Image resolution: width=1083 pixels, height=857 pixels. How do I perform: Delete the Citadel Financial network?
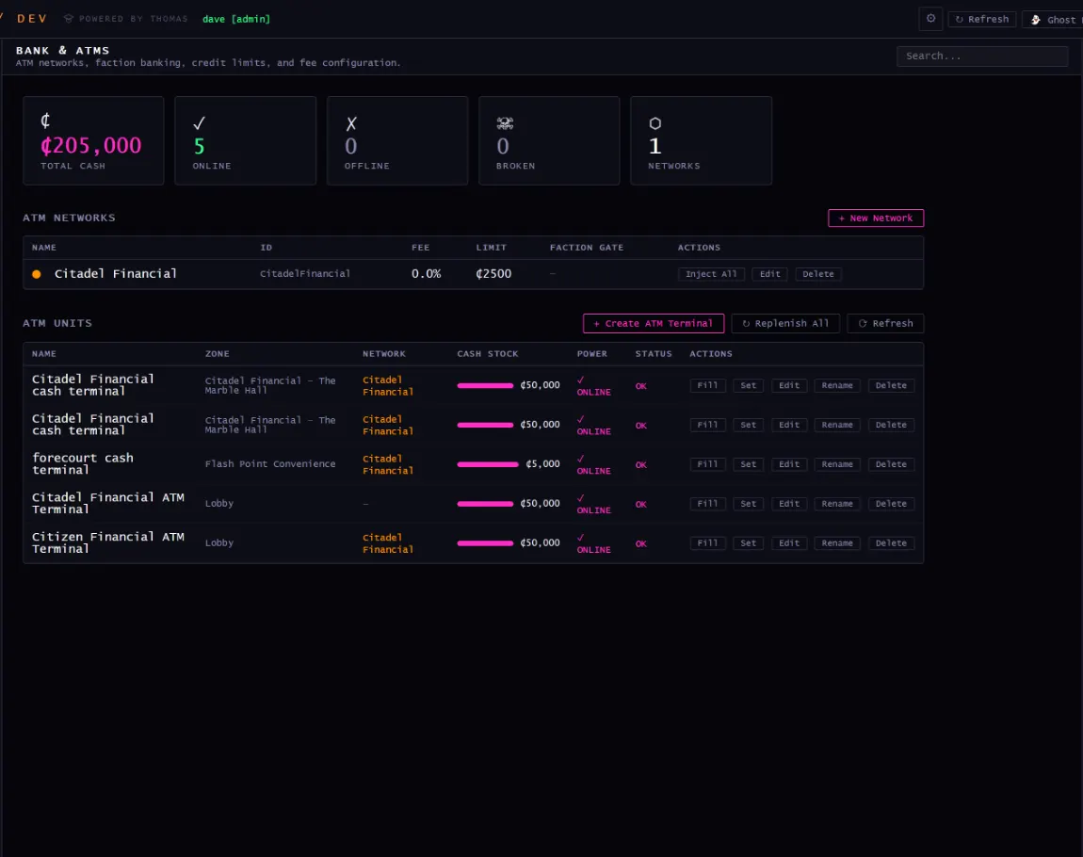pyautogui.click(x=817, y=274)
